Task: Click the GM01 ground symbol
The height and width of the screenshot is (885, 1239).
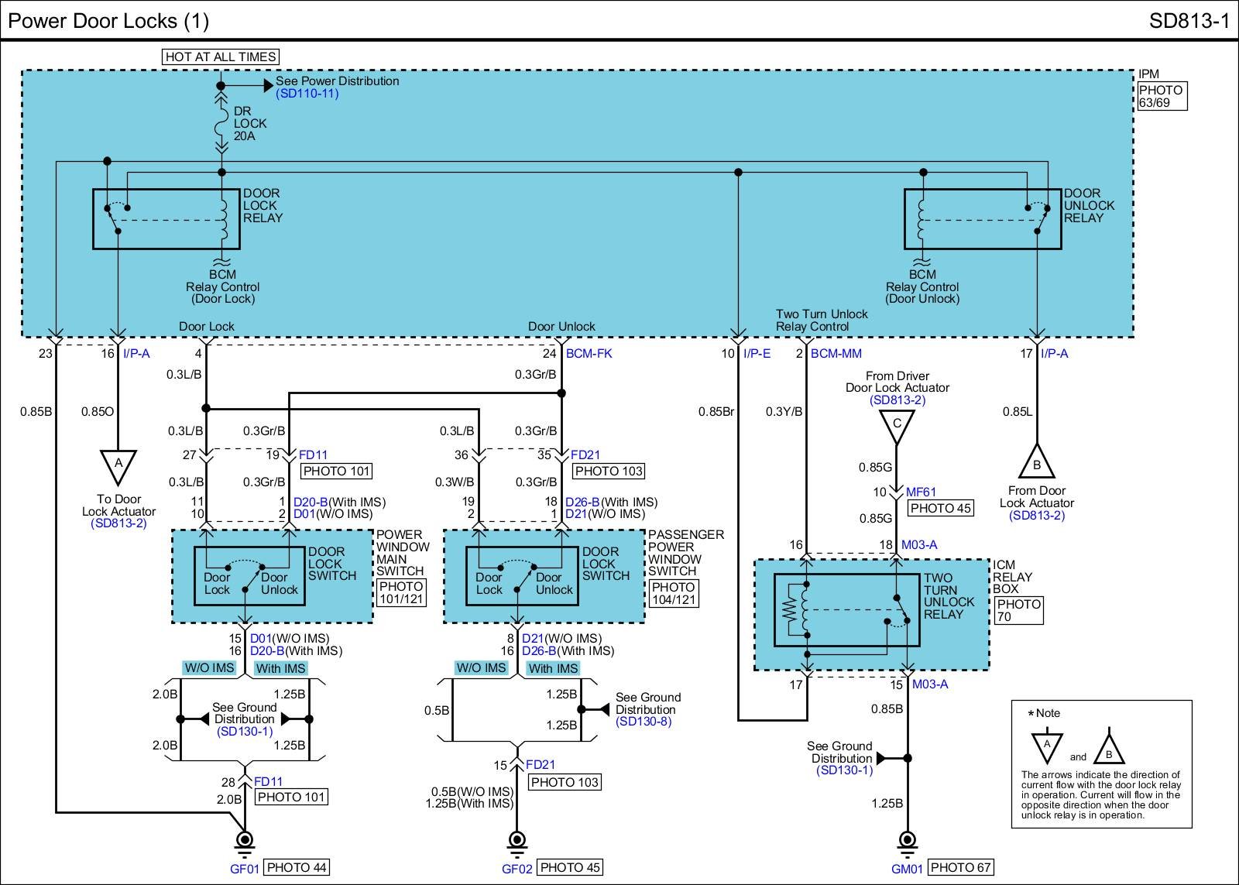Action: point(907,840)
